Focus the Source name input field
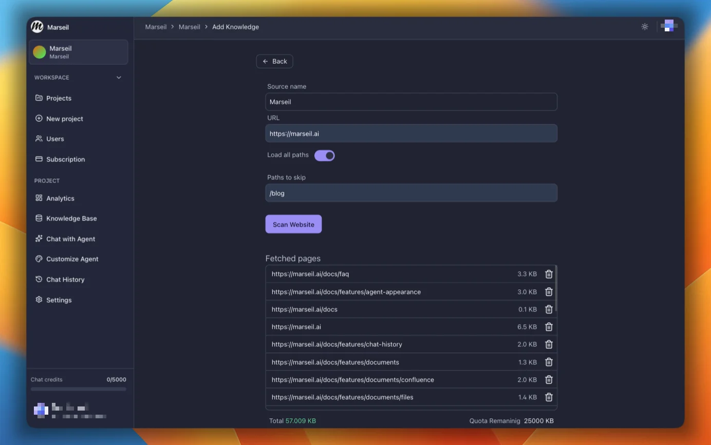Screen dimensions: 711x445 click(x=411, y=102)
